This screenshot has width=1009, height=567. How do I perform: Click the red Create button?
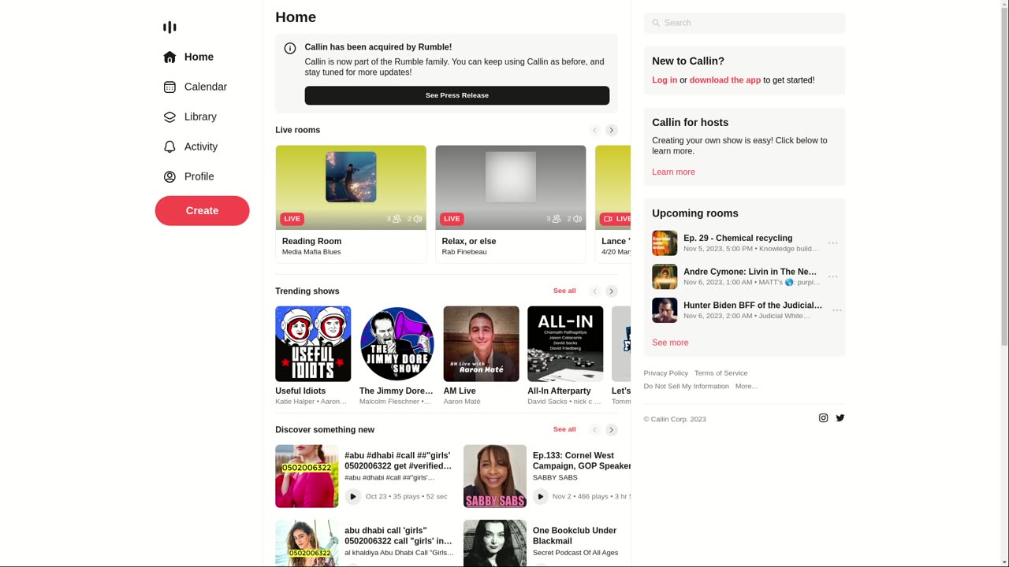point(202,211)
